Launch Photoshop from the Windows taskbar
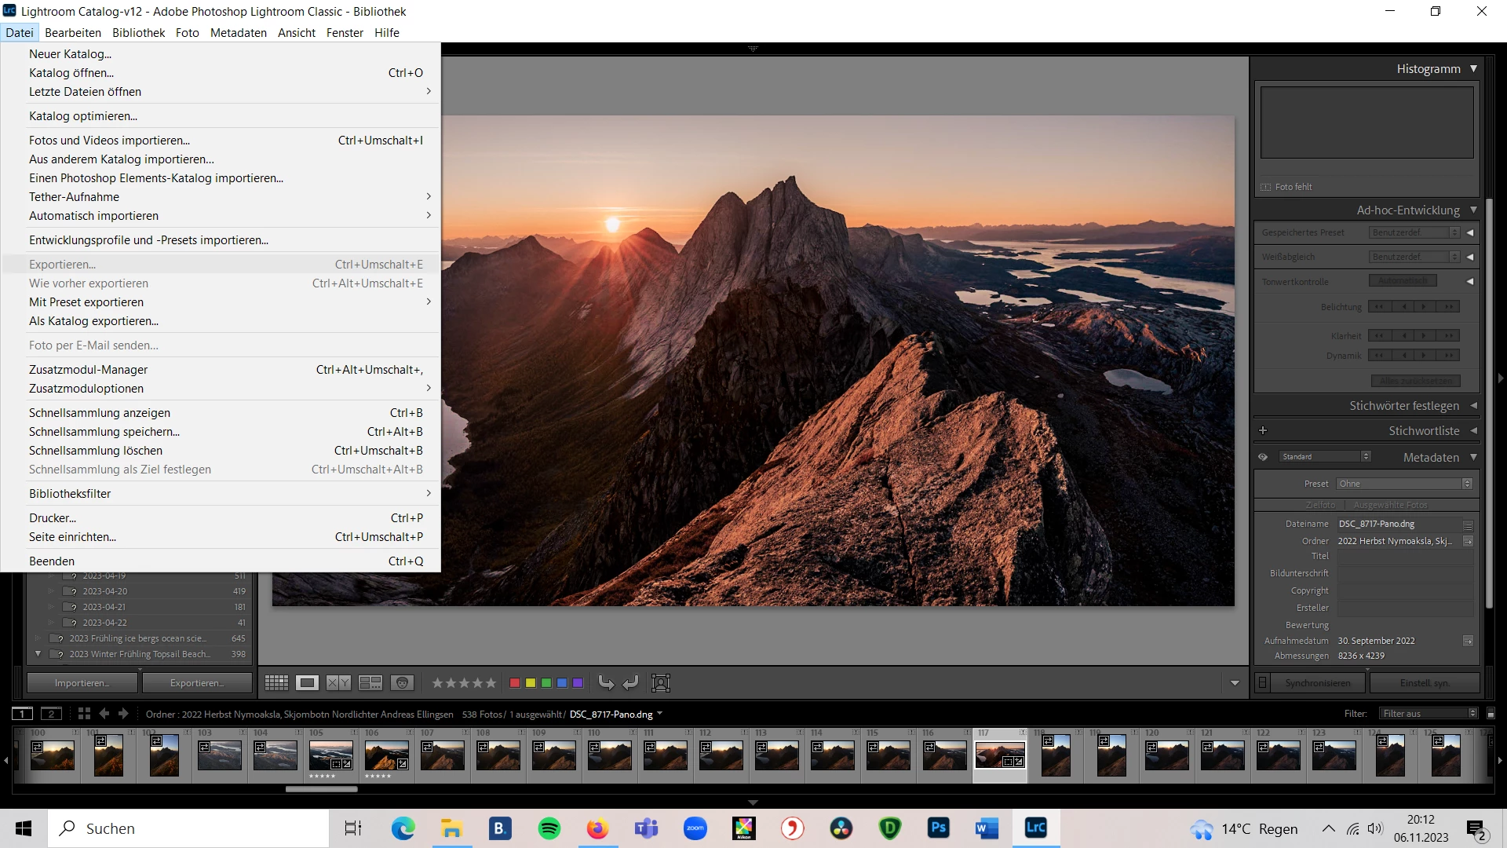This screenshot has height=848, width=1507. [938, 828]
